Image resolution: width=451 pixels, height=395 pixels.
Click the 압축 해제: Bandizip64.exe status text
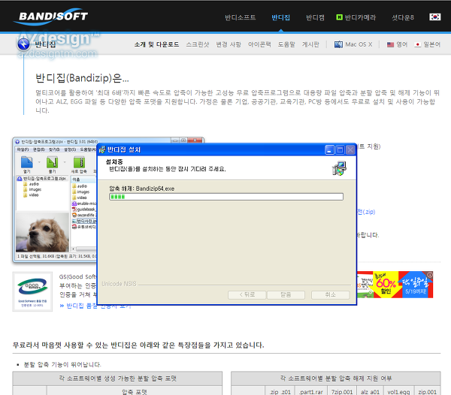[142, 188]
